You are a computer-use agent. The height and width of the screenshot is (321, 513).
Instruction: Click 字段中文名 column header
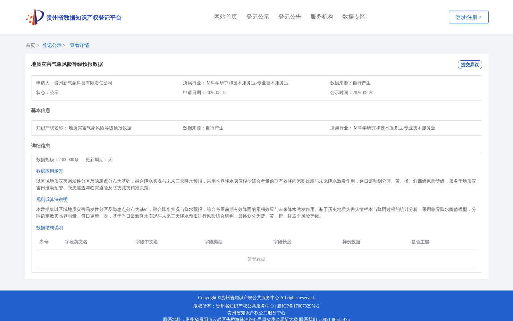pyautogui.click(x=147, y=242)
